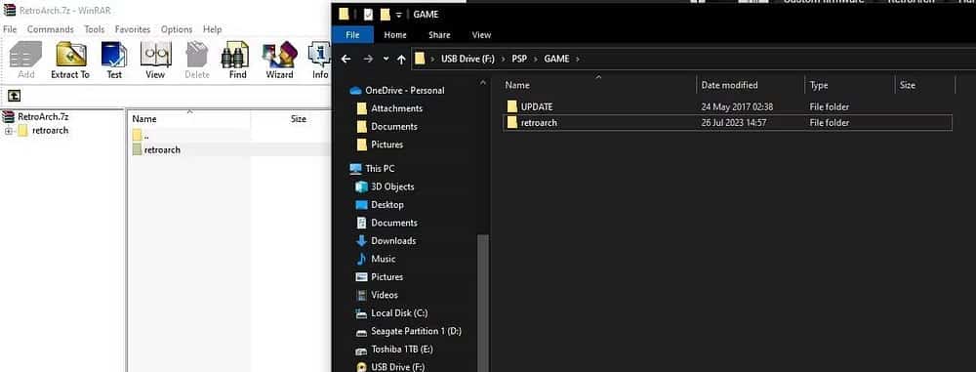The image size is (976, 372).
Task: Go up one folder level in WinRAR
Action: tap(14, 96)
